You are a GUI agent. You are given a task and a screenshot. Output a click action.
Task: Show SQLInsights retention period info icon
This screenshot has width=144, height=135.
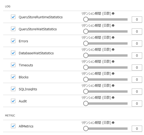(x=113, y=86)
